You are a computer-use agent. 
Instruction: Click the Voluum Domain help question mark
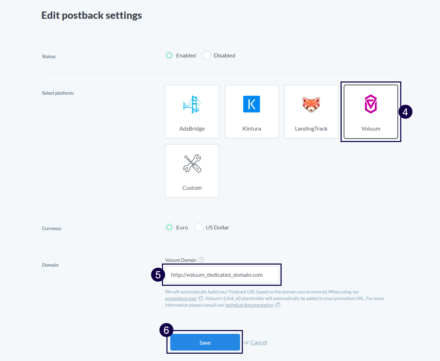click(201, 260)
